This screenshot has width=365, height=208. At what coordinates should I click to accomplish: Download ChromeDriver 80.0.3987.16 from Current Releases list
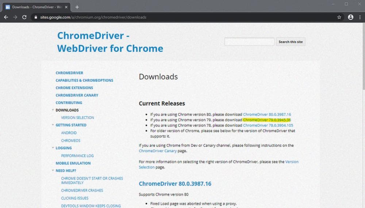[x=267, y=115]
